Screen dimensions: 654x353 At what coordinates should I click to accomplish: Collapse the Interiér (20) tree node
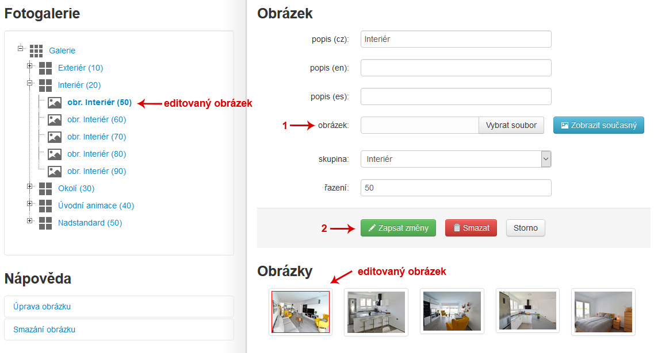point(30,83)
